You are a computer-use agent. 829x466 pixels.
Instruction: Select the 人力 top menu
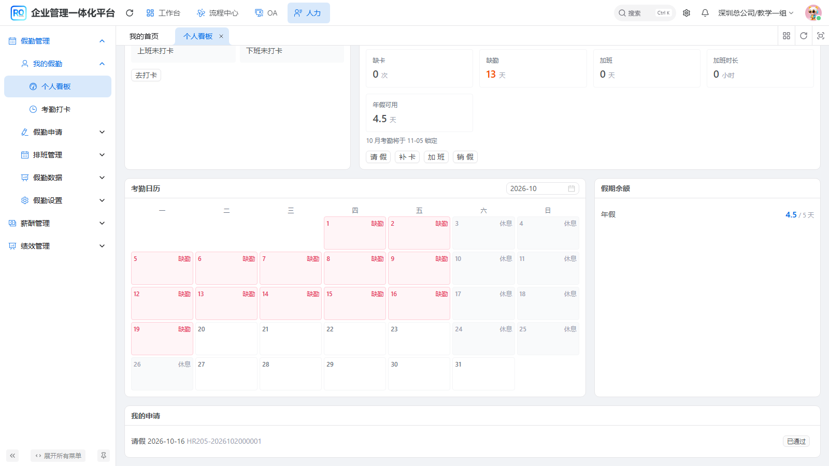tap(308, 13)
